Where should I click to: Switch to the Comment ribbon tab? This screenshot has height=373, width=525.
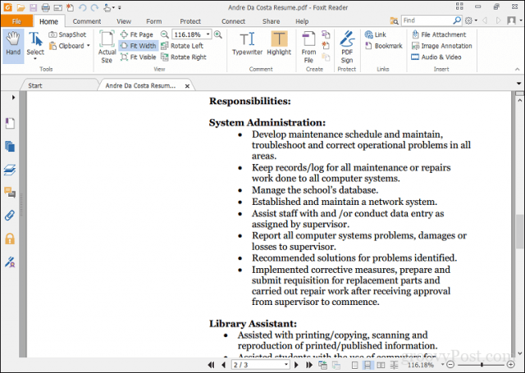click(87, 21)
